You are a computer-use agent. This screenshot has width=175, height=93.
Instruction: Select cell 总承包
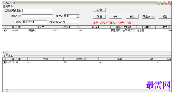pos(146,30)
